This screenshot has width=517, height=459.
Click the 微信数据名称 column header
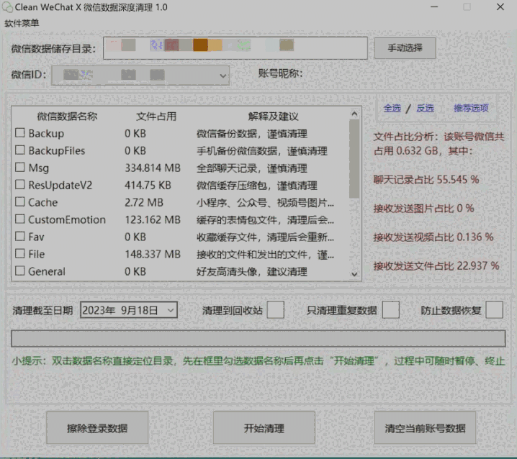pyautogui.click(x=67, y=117)
